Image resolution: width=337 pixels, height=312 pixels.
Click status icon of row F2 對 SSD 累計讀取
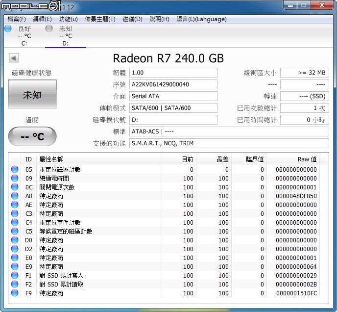(15, 284)
